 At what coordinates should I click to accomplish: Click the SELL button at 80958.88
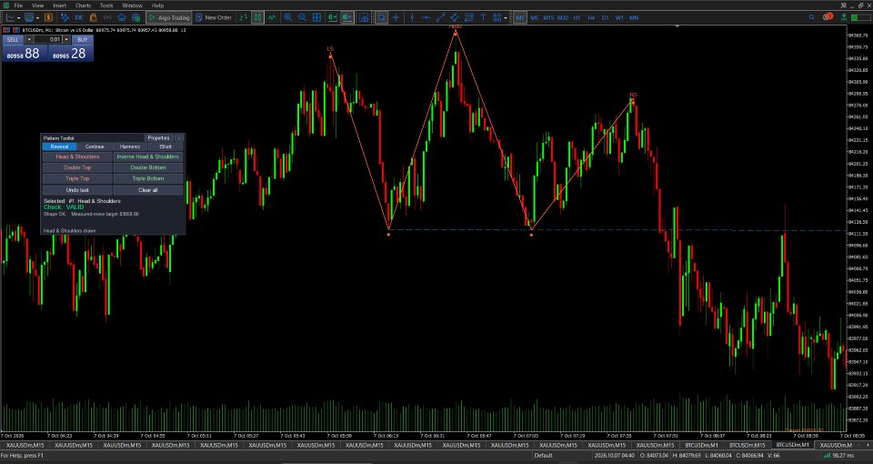coord(25,48)
